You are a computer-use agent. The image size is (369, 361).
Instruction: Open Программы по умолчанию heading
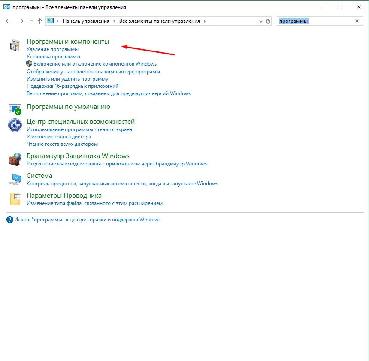tap(68, 106)
